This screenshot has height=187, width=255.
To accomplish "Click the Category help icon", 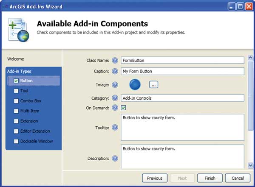I will coord(115,98).
